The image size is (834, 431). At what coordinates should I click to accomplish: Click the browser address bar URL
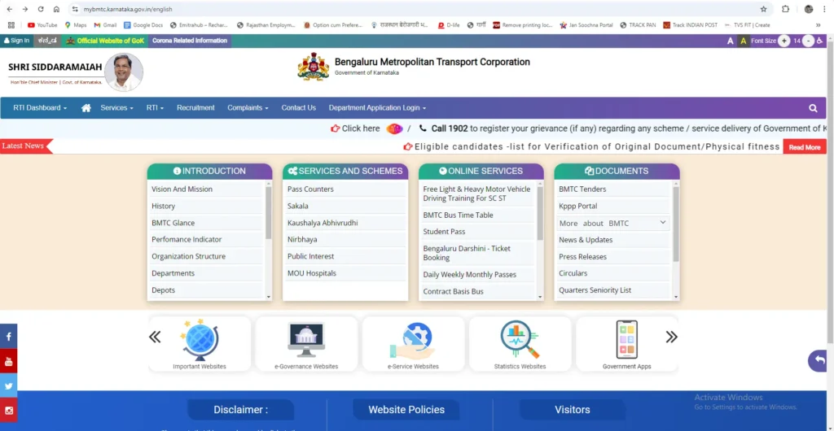[128, 9]
